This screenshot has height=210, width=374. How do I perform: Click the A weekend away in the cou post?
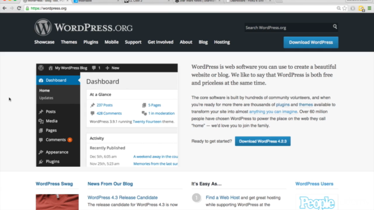(155, 157)
